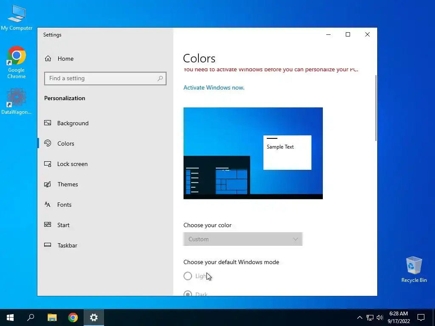Minimize the Settings window
Viewport: 435px width, 326px height.
(x=328, y=34)
